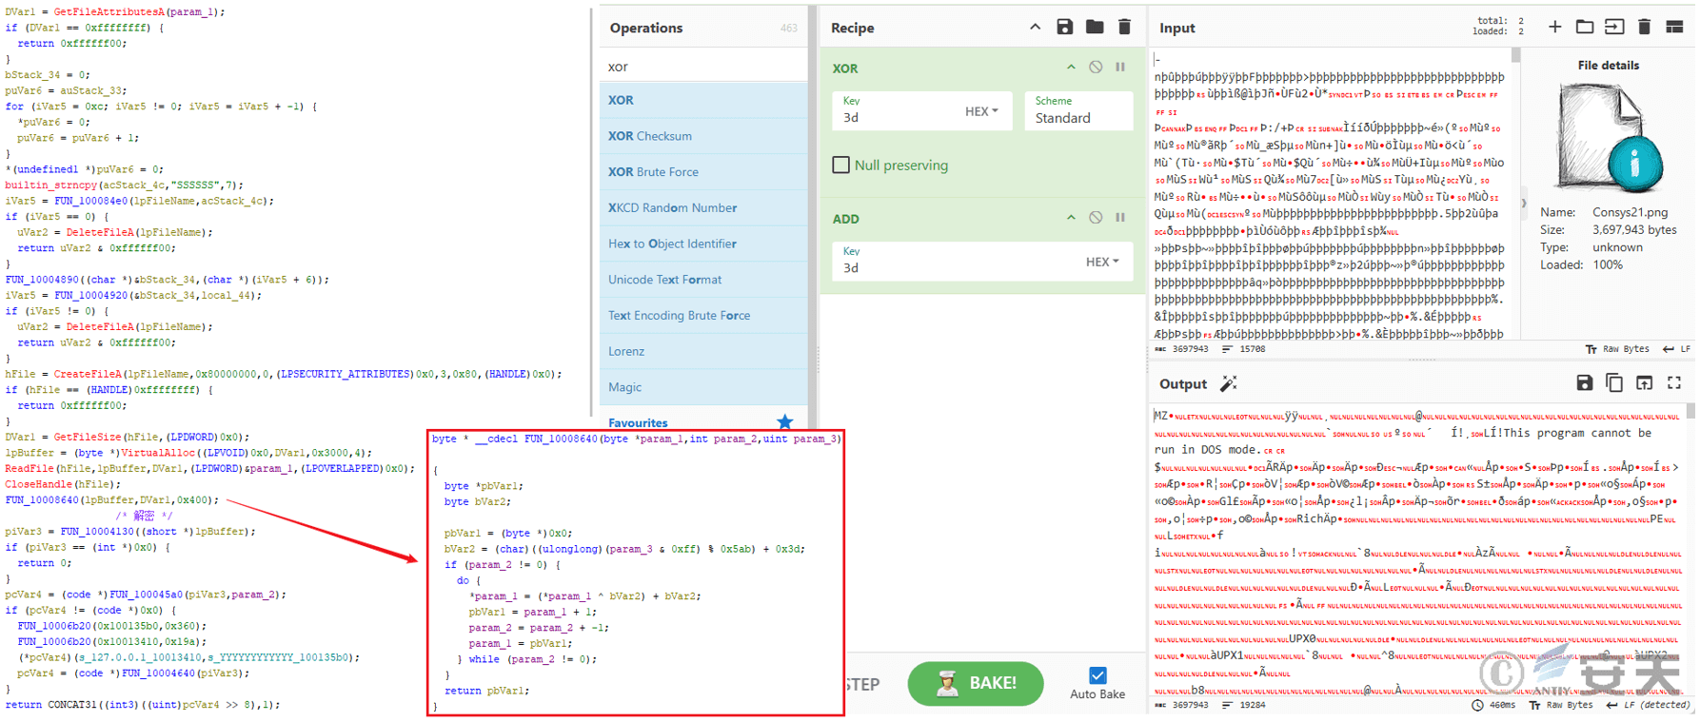Image resolution: width=1700 pixels, height=722 pixels.
Task: Collapse the Recipe panel with the chevron
Action: [x=1035, y=28]
